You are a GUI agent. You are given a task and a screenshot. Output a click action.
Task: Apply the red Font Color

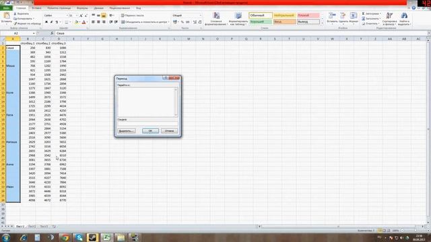84,22
